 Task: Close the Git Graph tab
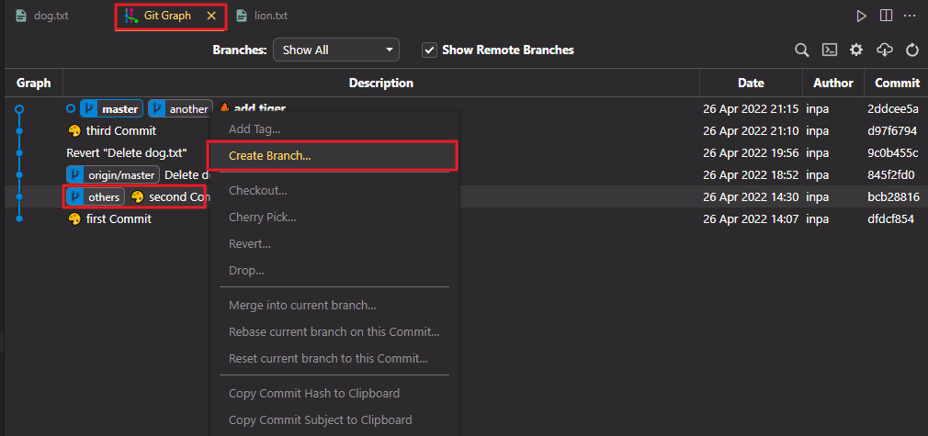click(x=211, y=16)
